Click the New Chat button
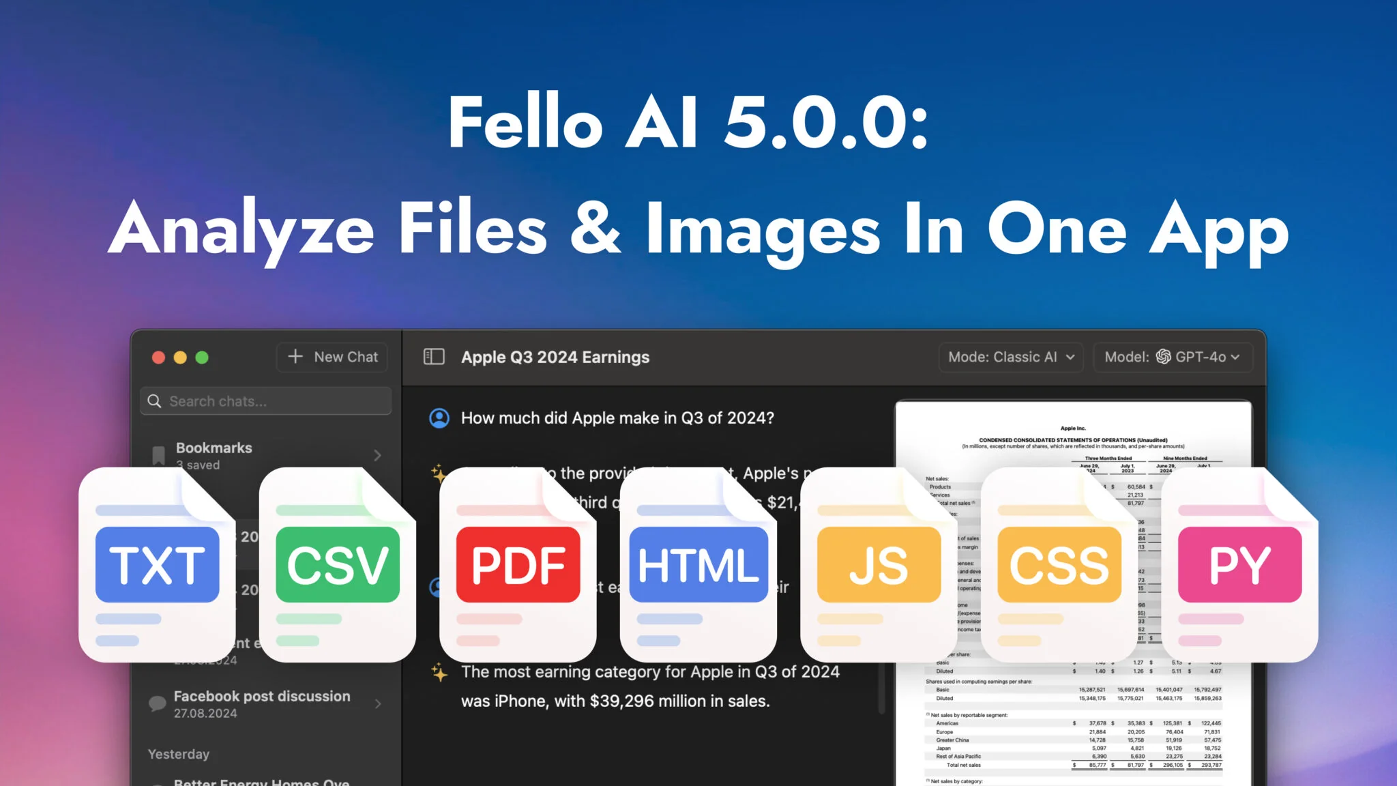 (x=332, y=357)
